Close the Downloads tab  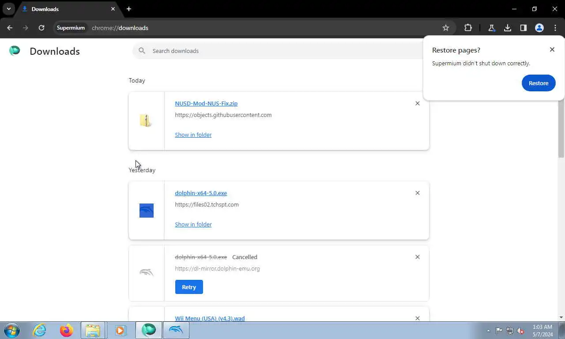pyautogui.click(x=113, y=9)
